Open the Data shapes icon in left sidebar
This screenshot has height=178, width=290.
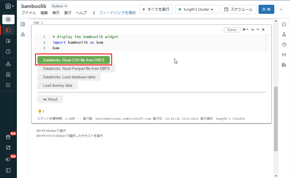[x=8, y=64]
